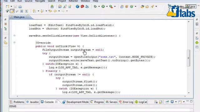
Task: Select the Main.java editor tab
Action: click(x=19, y=17)
